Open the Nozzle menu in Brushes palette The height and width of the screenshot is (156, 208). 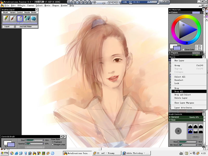[27, 12]
